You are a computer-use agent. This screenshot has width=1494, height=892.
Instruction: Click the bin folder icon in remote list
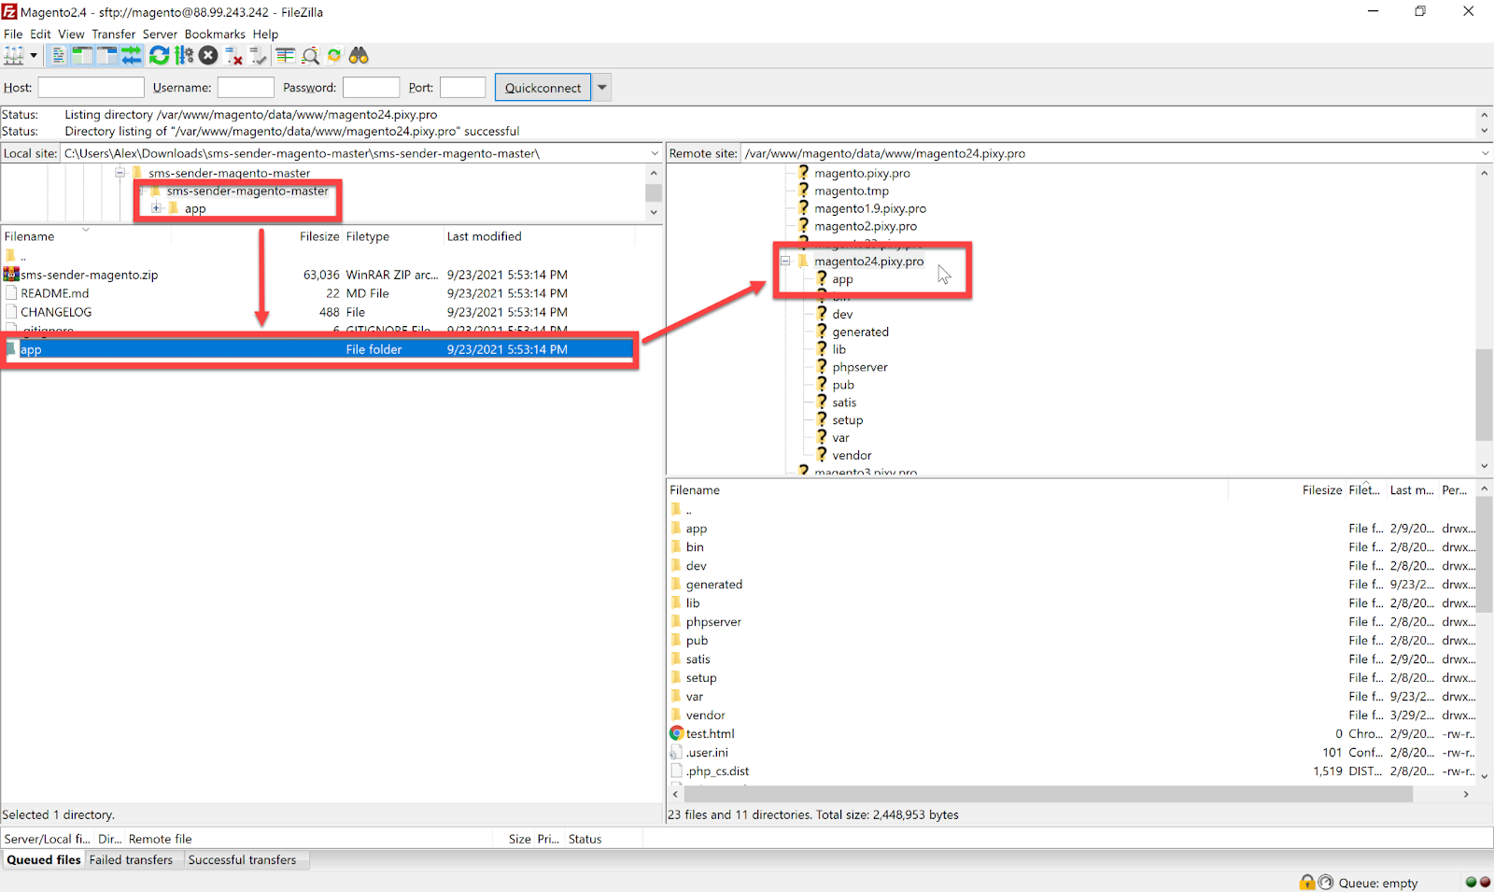pyautogui.click(x=676, y=547)
